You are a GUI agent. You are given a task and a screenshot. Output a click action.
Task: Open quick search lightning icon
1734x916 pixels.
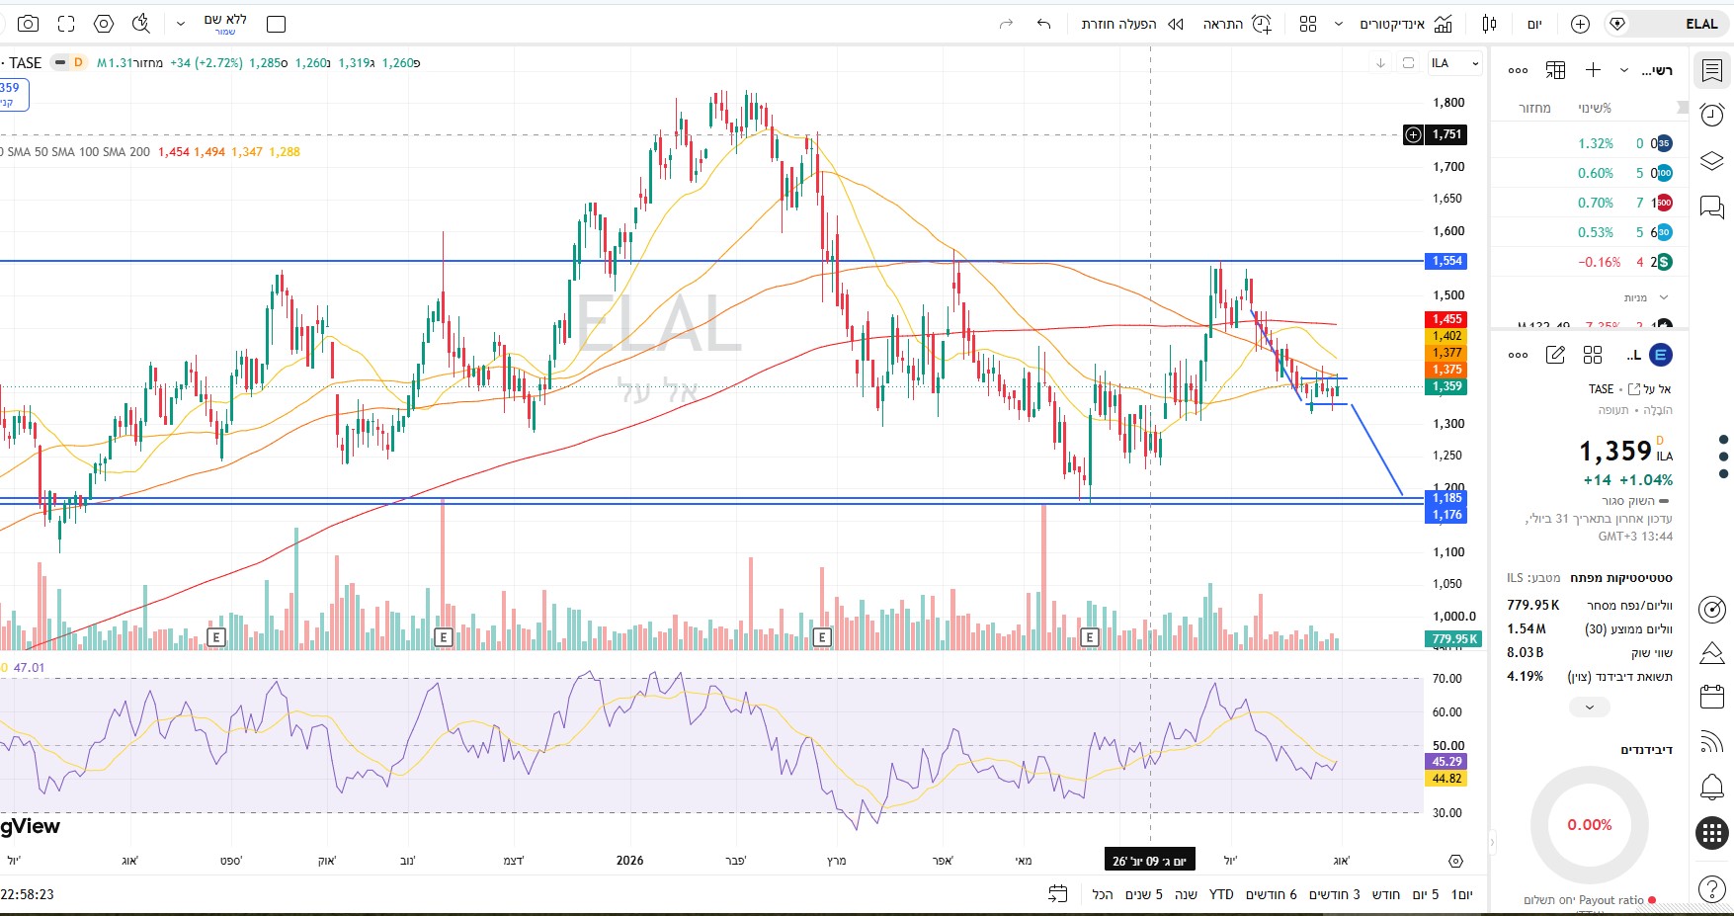pos(141,24)
